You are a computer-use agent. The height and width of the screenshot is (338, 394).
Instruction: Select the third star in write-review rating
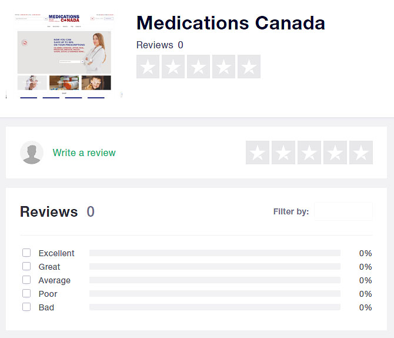click(x=309, y=153)
